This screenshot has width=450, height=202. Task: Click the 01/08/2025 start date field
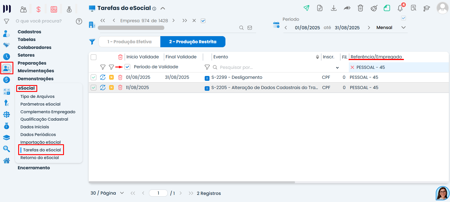pos(307,28)
